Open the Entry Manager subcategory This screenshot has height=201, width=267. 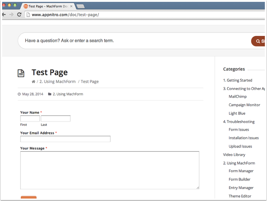241,188
